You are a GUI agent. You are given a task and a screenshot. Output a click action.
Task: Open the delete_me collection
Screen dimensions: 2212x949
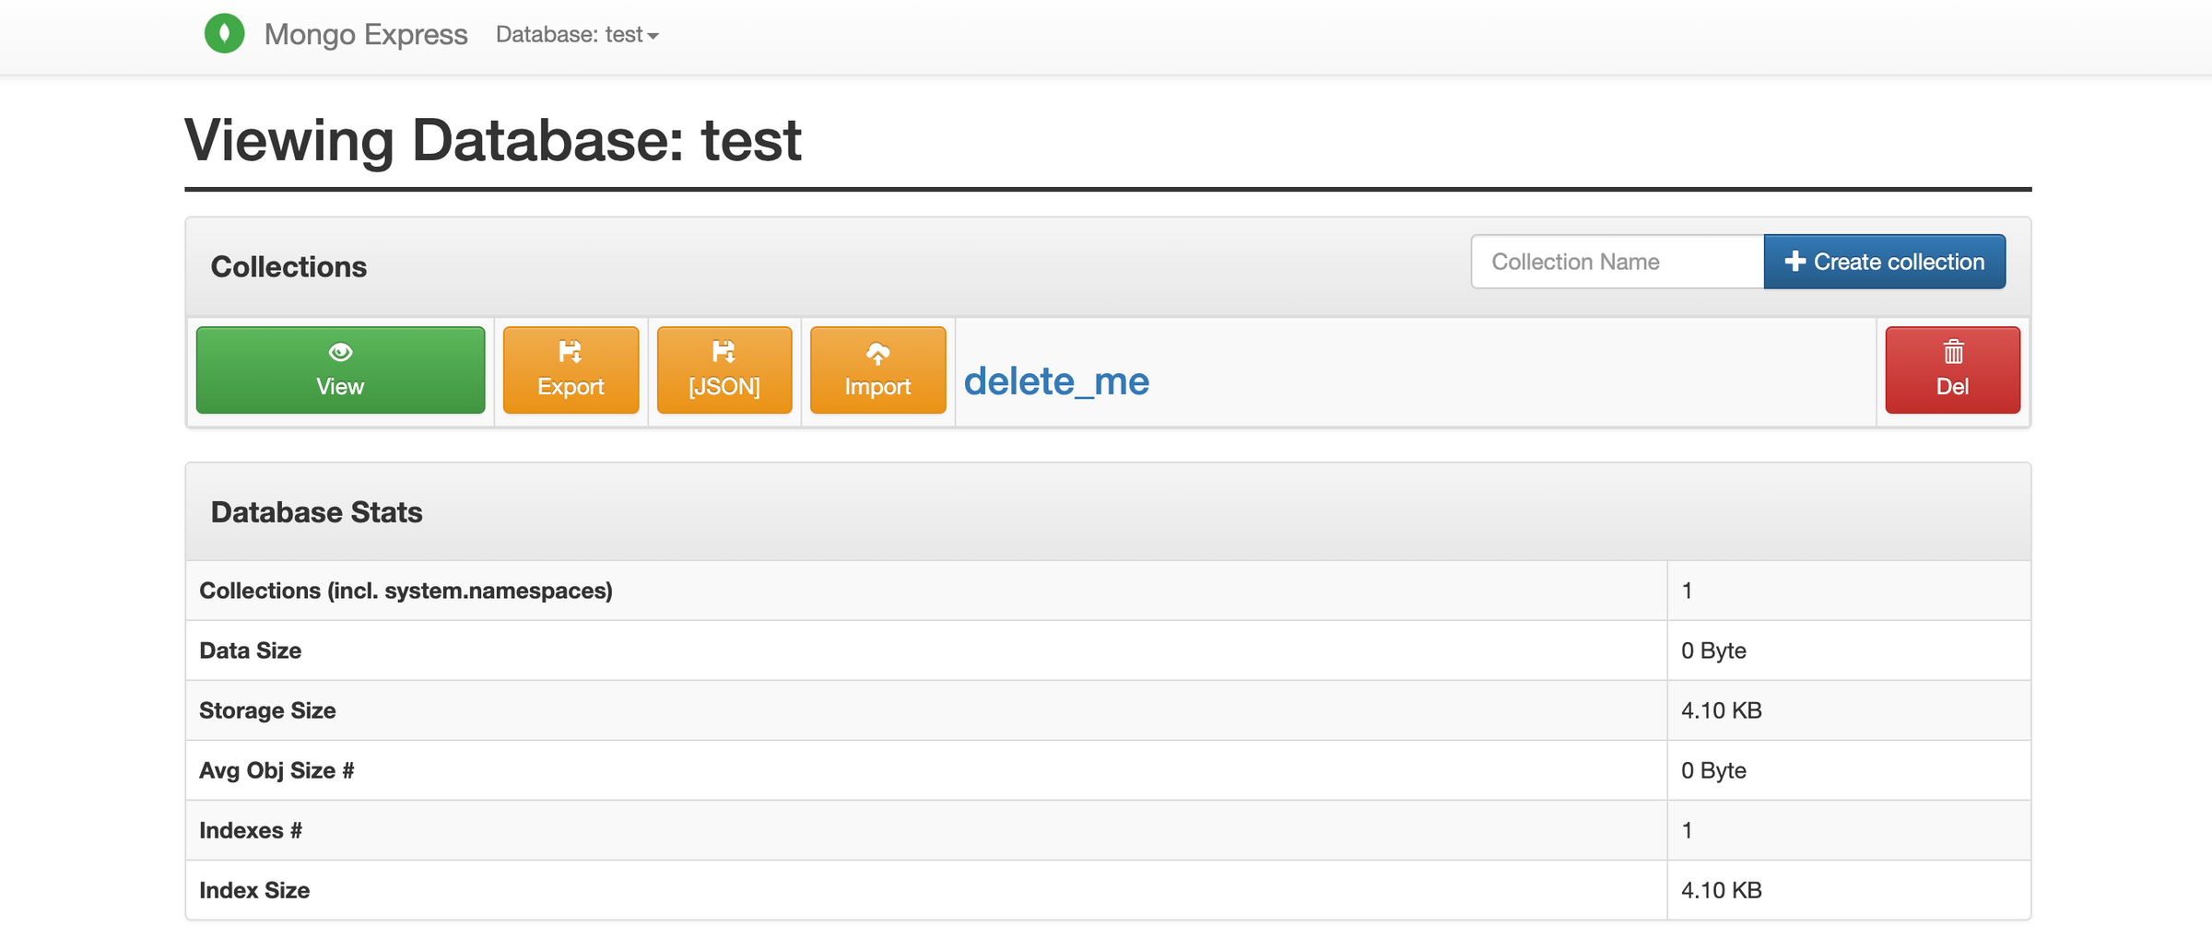click(1056, 381)
